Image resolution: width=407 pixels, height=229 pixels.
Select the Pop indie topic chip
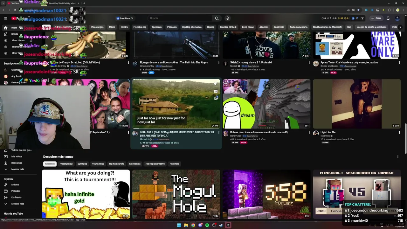pyautogui.click(x=175, y=164)
